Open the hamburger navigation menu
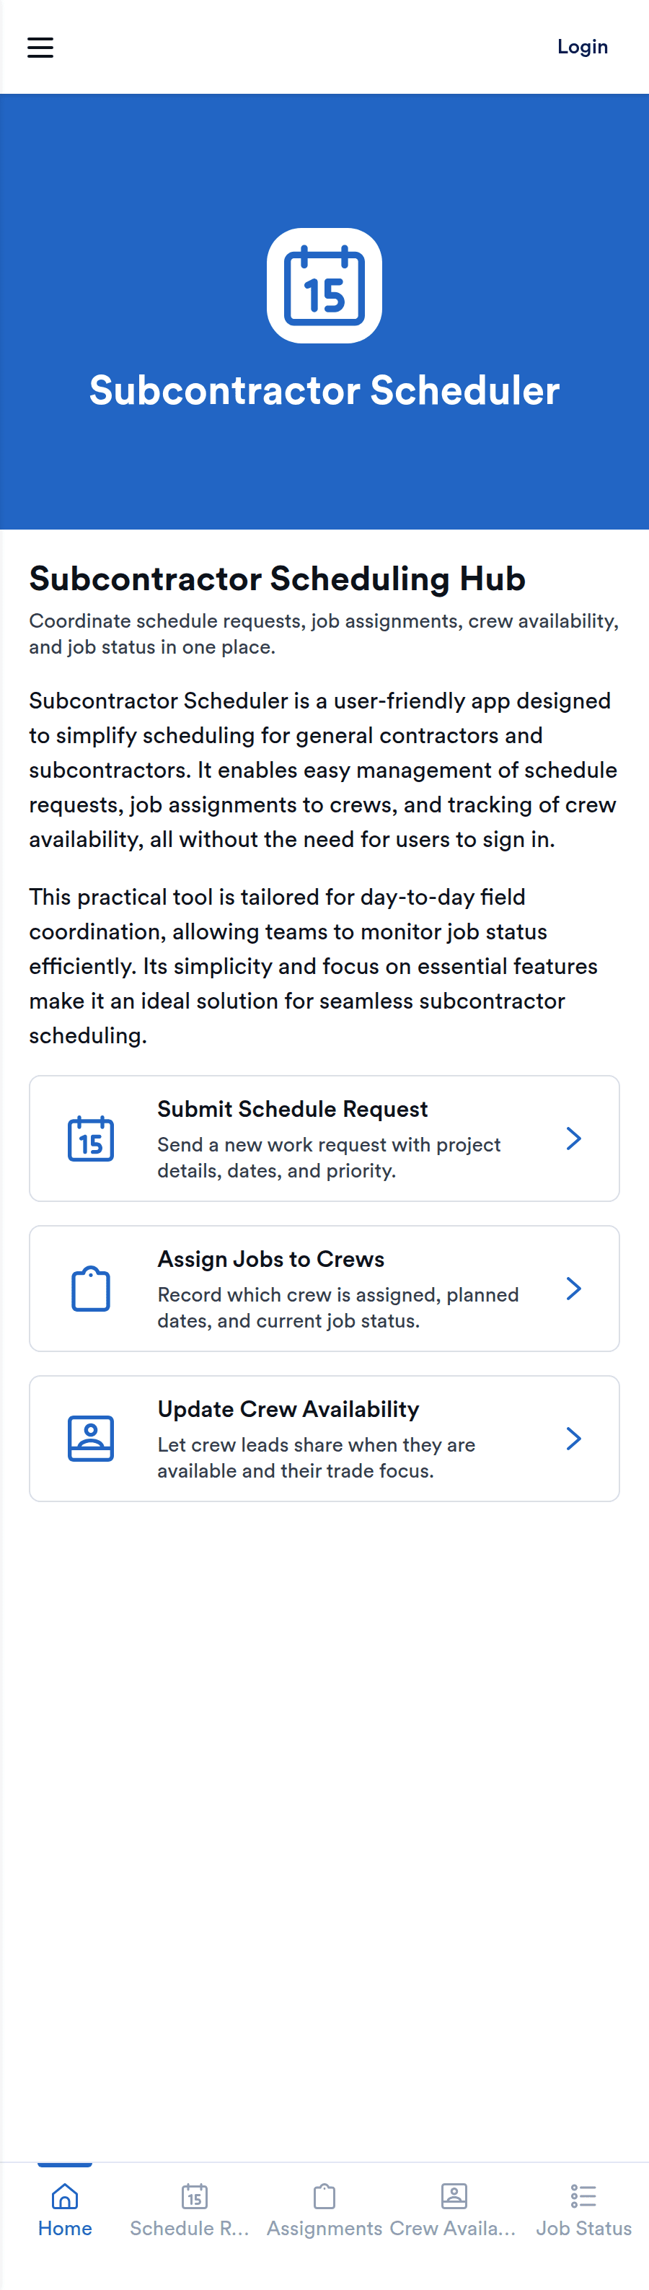Screen dimensions: 649x2290 (40, 47)
